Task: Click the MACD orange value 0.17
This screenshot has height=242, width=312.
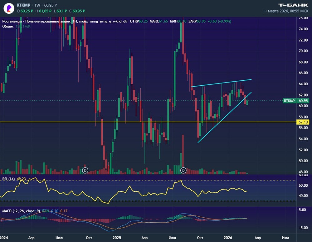Action: pos(64,211)
